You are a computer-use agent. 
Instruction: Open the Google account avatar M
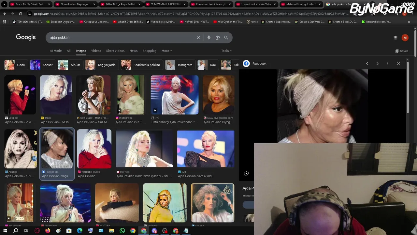pos(405,38)
